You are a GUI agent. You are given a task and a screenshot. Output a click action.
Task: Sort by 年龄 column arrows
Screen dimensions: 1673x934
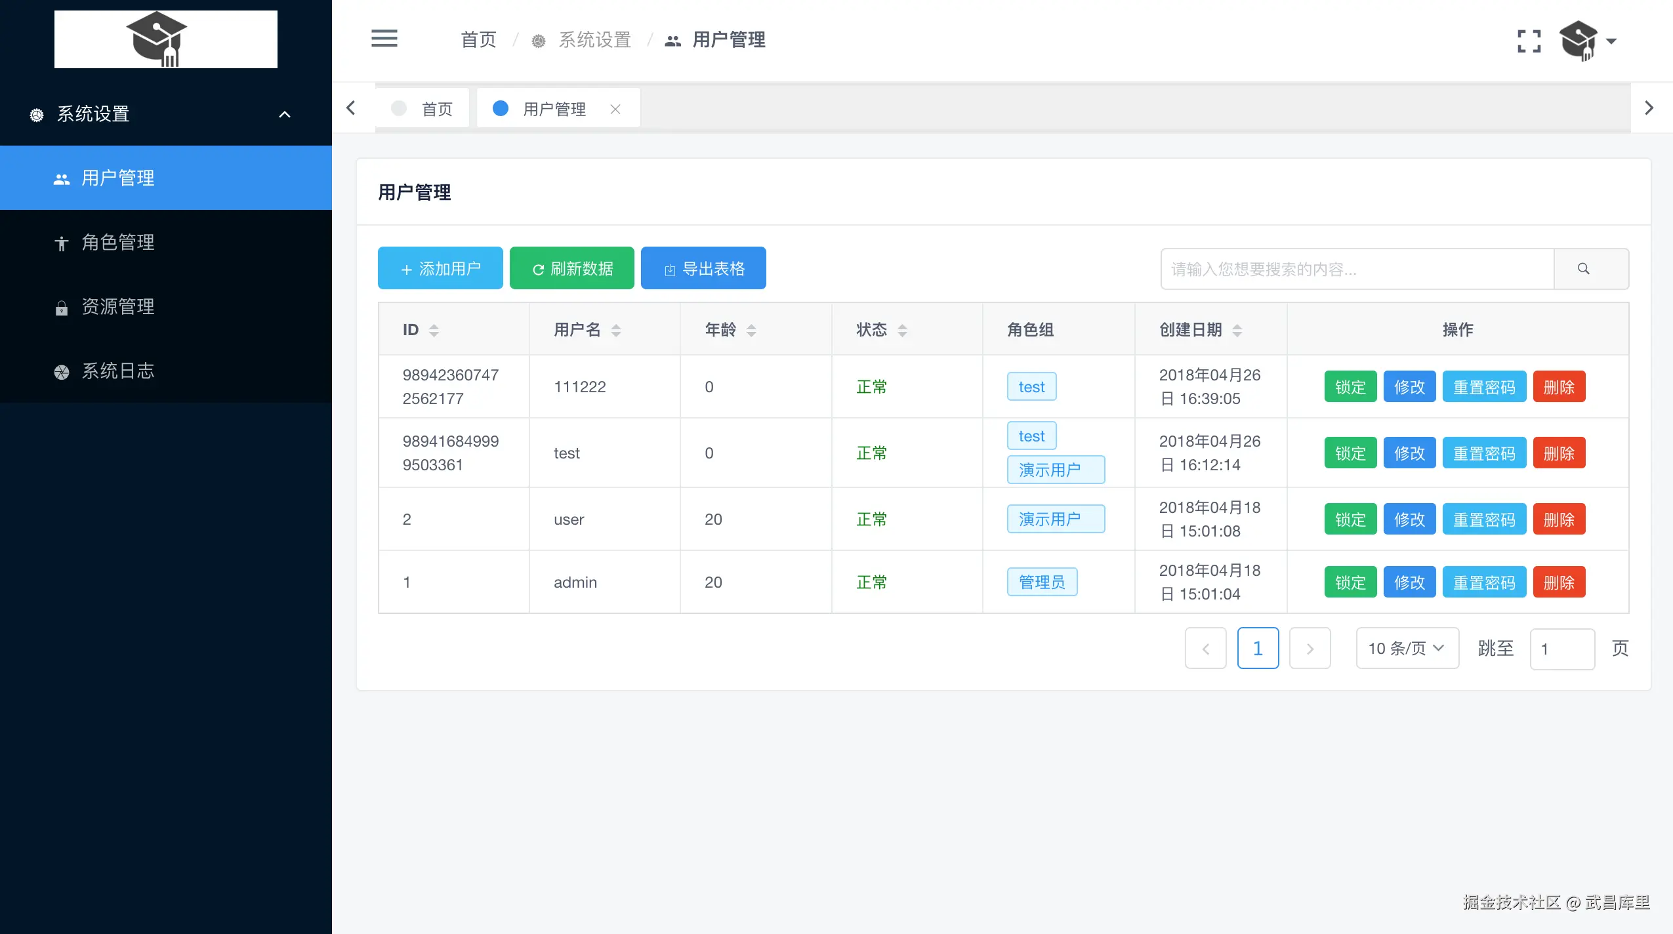751,331
